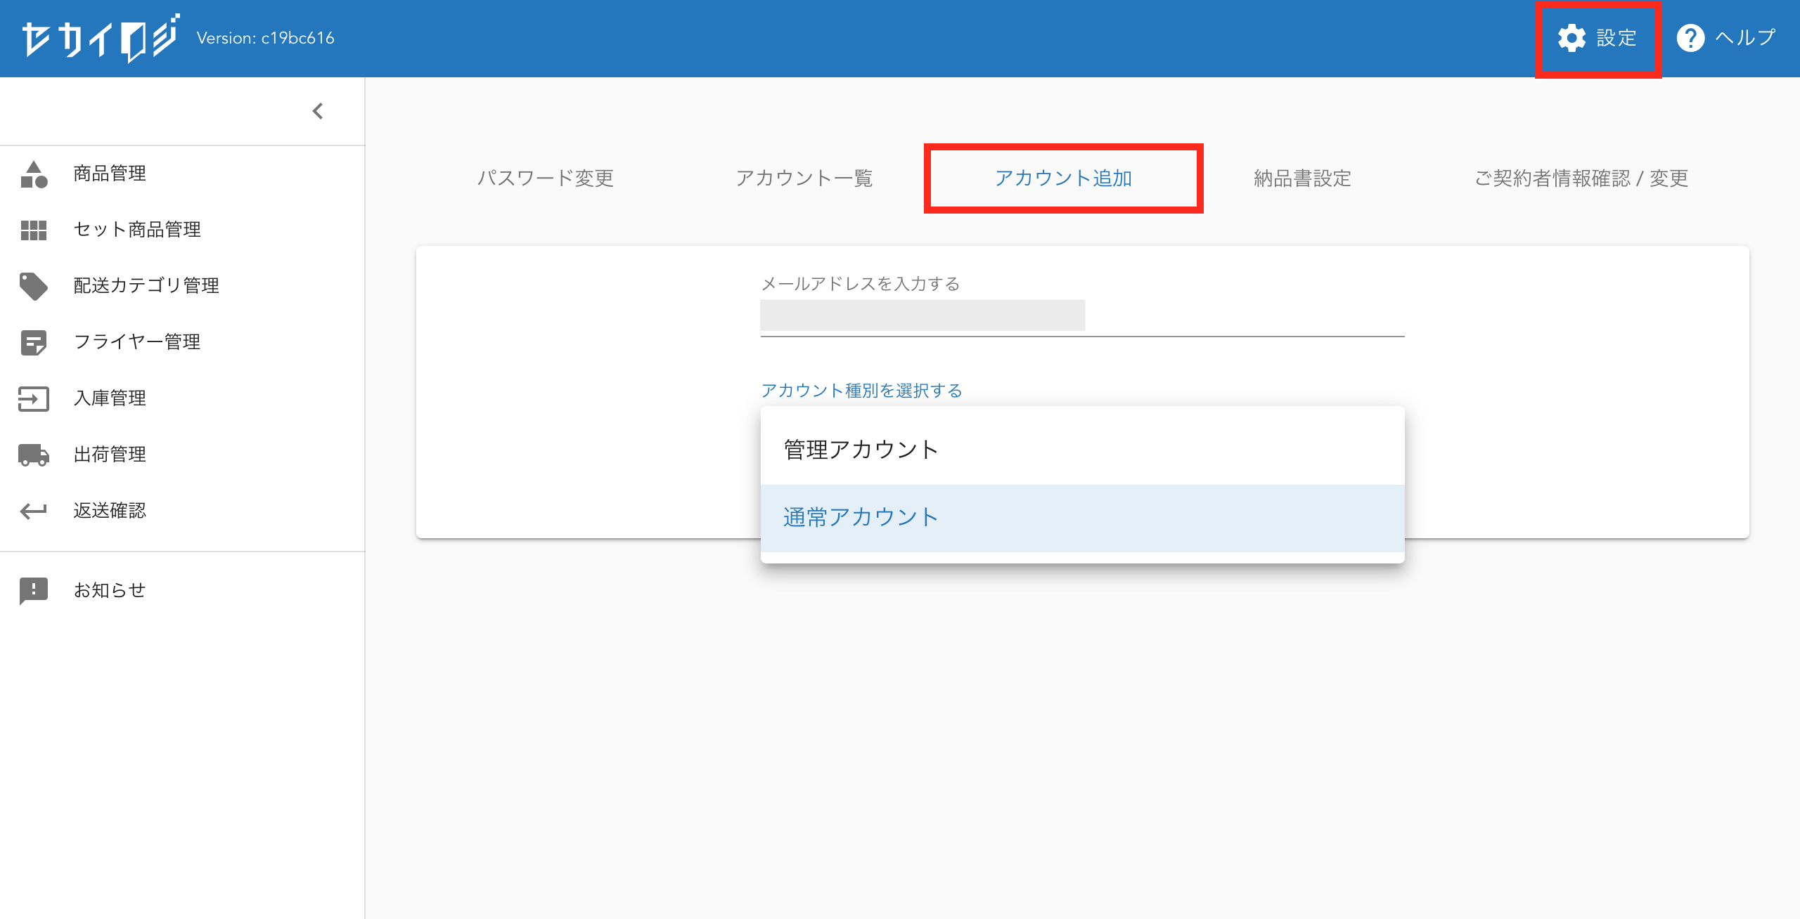Switch to the パスワード変更 tab

coord(545,178)
